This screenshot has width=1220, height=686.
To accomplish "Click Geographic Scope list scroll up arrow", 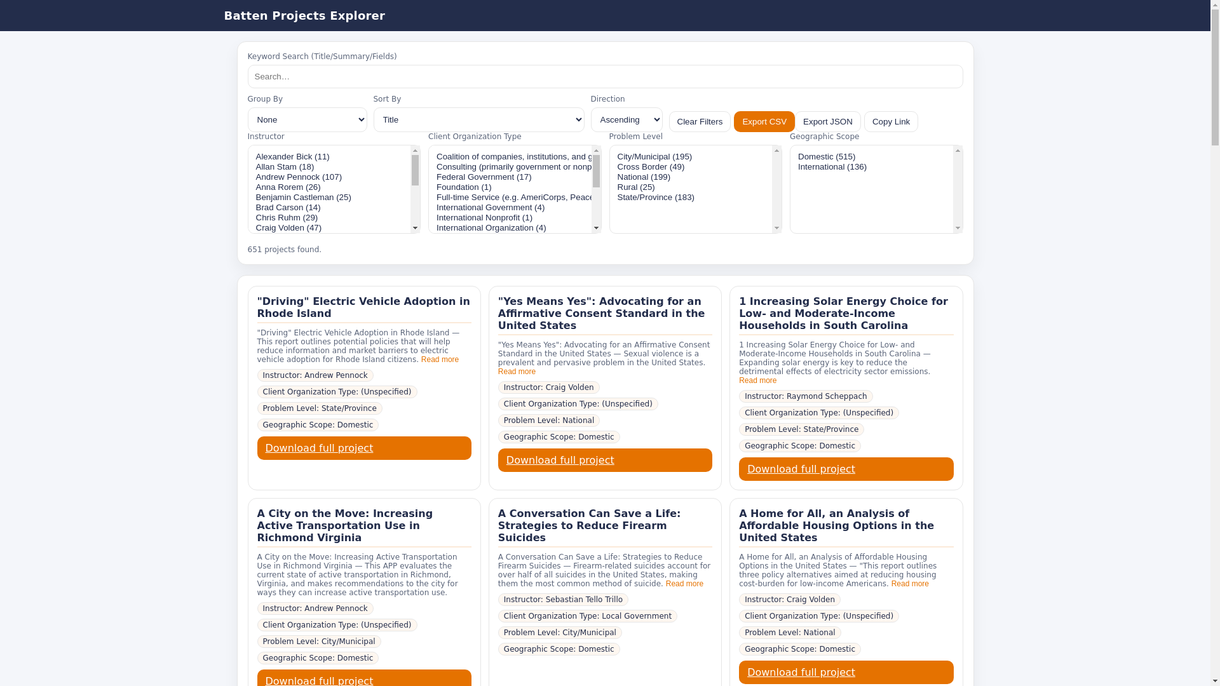I will pos(958,151).
